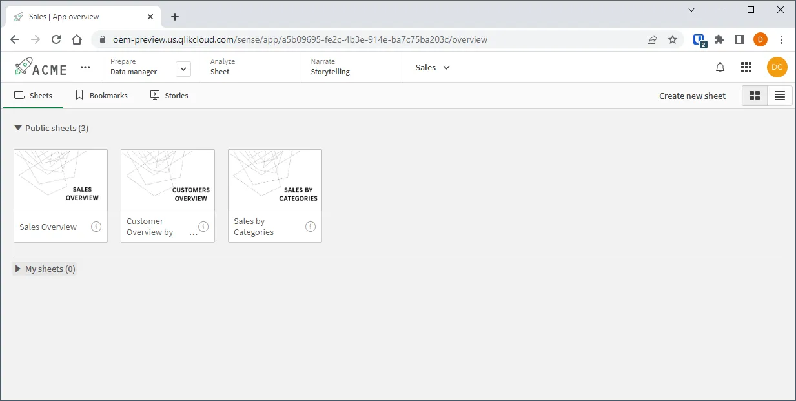Click the Stories icon
The image size is (796, 401).
(x=154, y=95)
